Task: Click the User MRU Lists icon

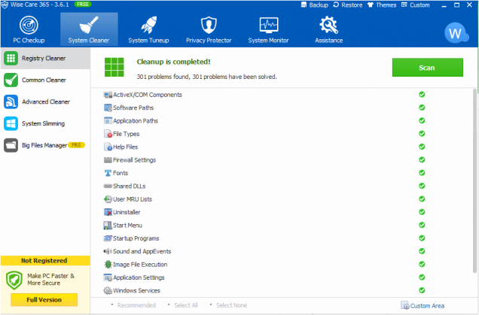Action: click(108, 199)
